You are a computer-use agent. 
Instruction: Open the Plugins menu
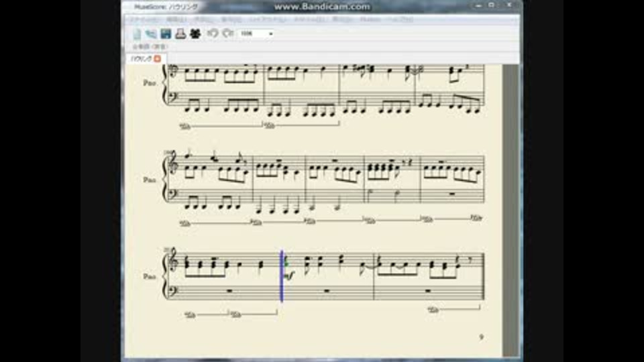[x=370, y=19]
